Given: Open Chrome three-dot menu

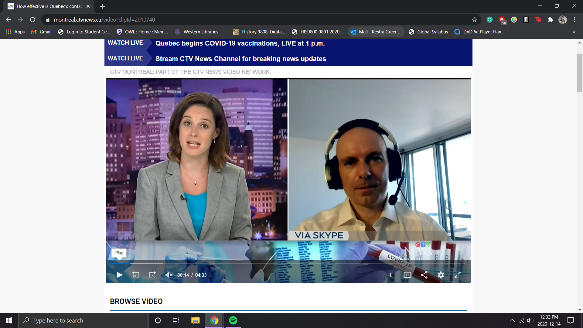Looking at the screenshot, I should [x=574, y=20].
